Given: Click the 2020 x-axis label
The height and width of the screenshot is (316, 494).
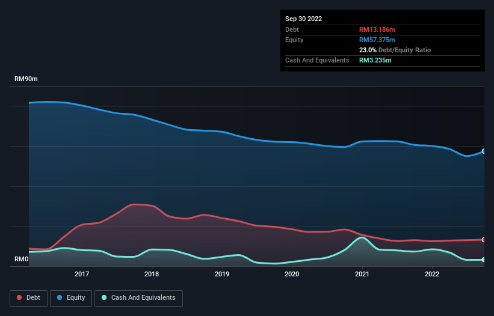Looking at the screenshot, I should tap(292, 274).
